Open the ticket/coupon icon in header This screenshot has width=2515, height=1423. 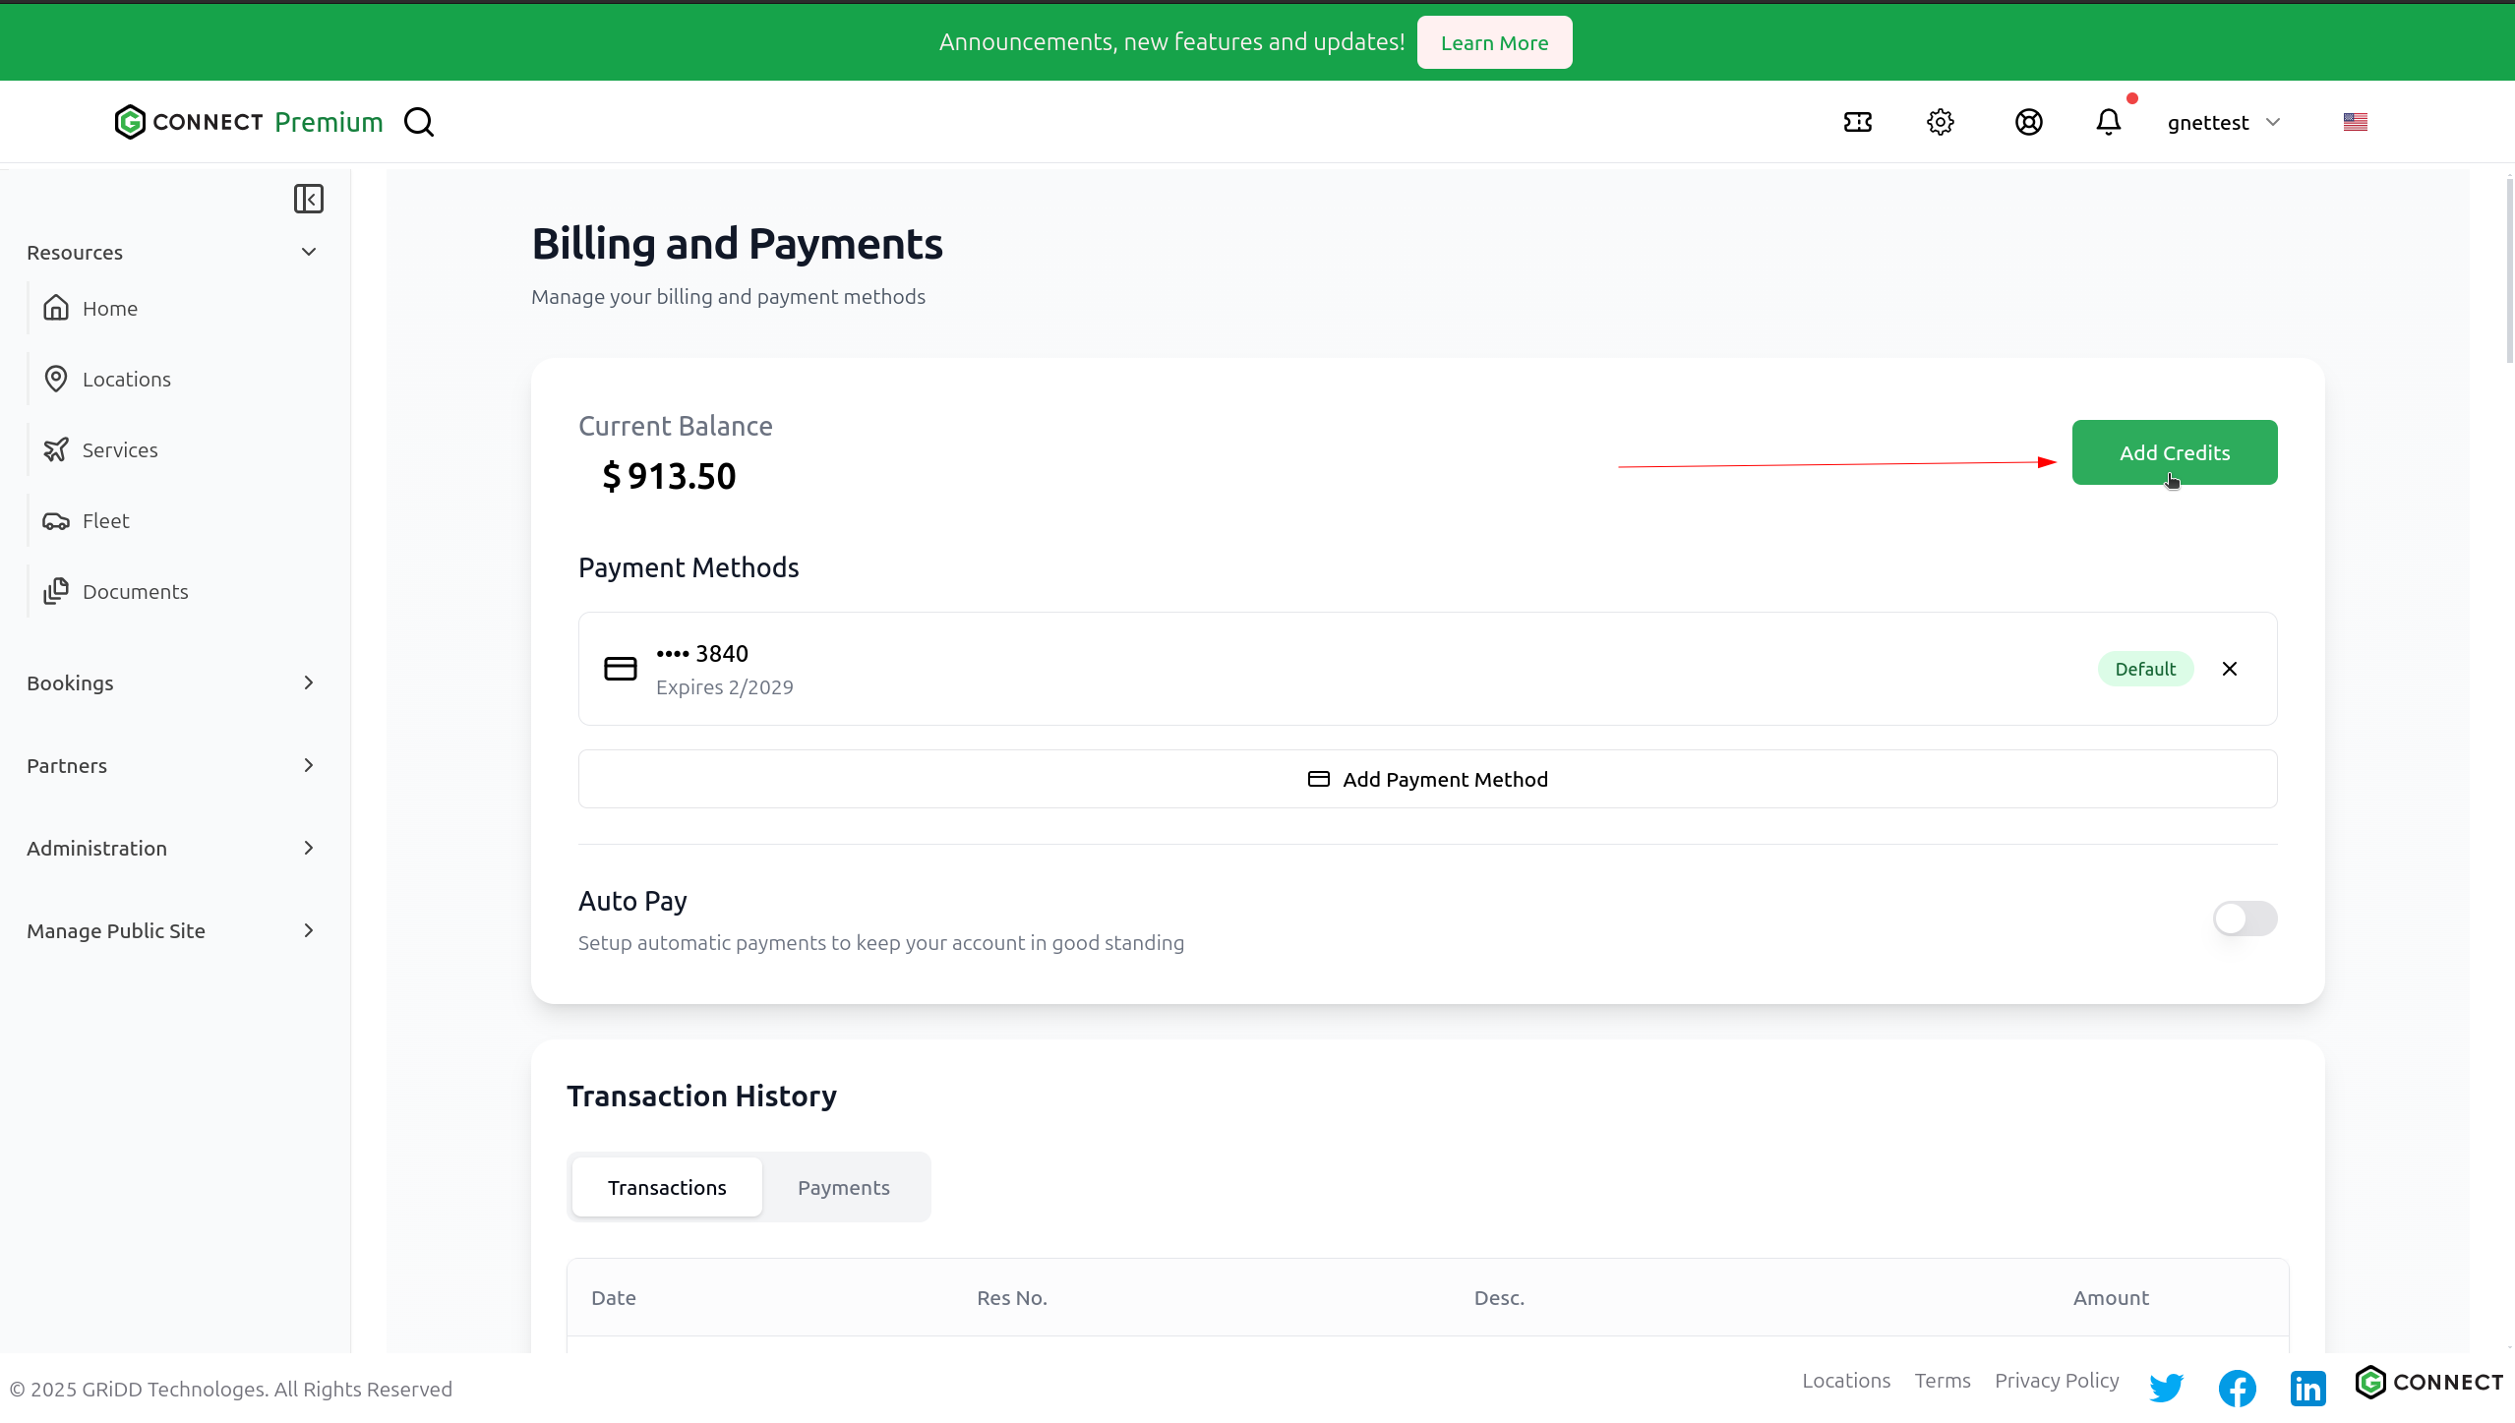point(1857,122)
